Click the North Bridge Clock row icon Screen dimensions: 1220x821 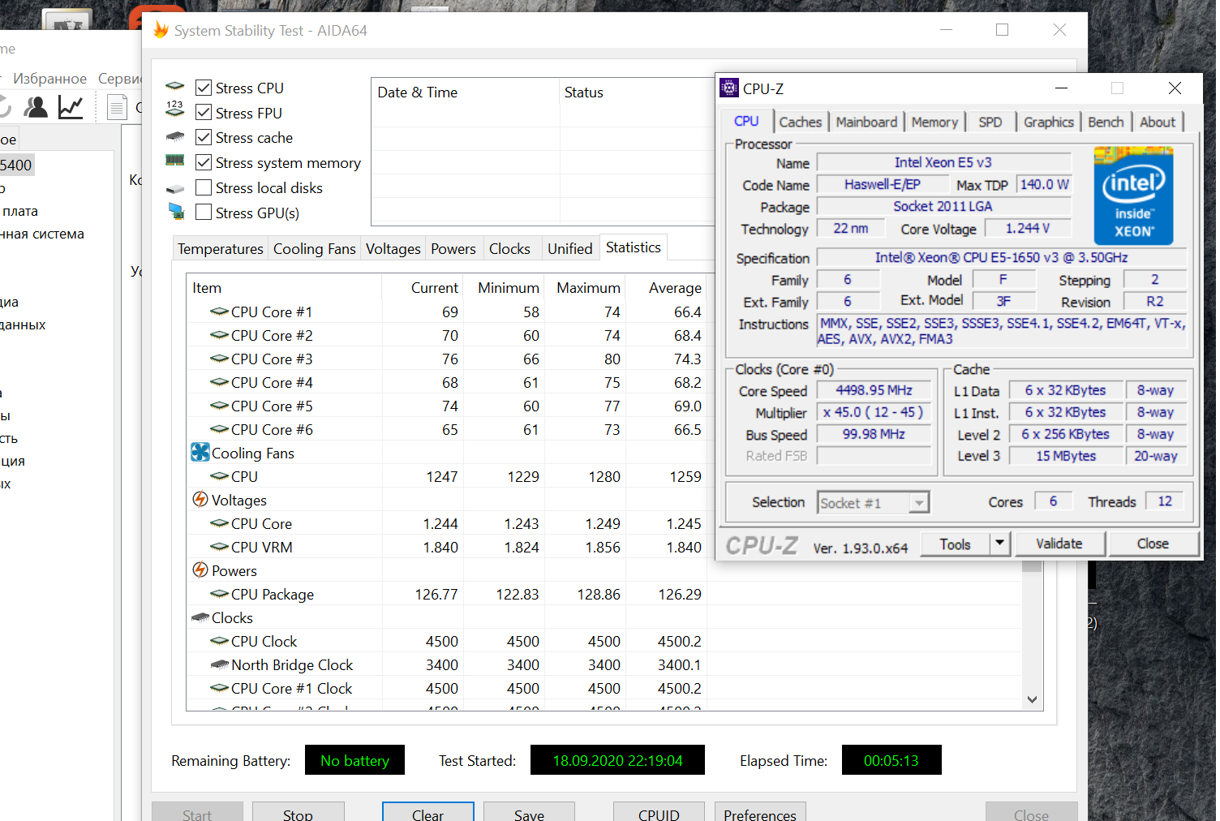219,664
